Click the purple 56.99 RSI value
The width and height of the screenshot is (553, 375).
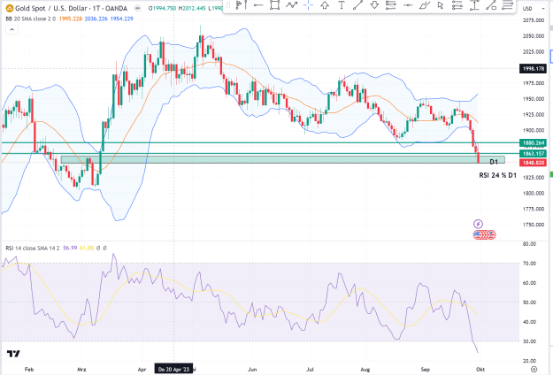point(70,249)
